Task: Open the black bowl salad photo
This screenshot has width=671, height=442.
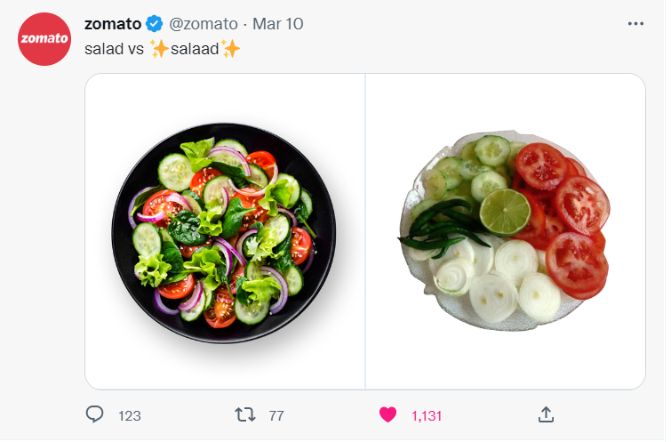Action: pyautogui.click(x=224, y=231)
